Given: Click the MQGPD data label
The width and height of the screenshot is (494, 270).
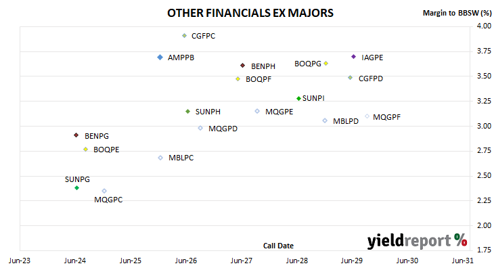Looking at the screenshot, I should 223,129.
